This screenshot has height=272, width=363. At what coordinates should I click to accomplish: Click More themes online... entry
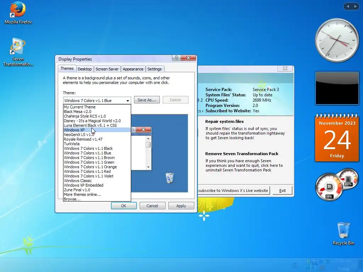coord(97,194)
